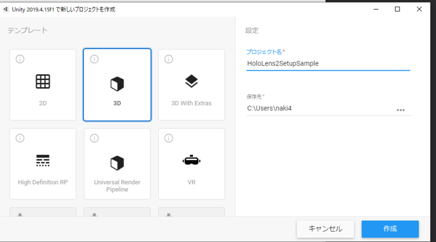The height and width of the screenshot is (242, 436).
Task: Click the 3D cube icon
Action: (x=117, y=84)
